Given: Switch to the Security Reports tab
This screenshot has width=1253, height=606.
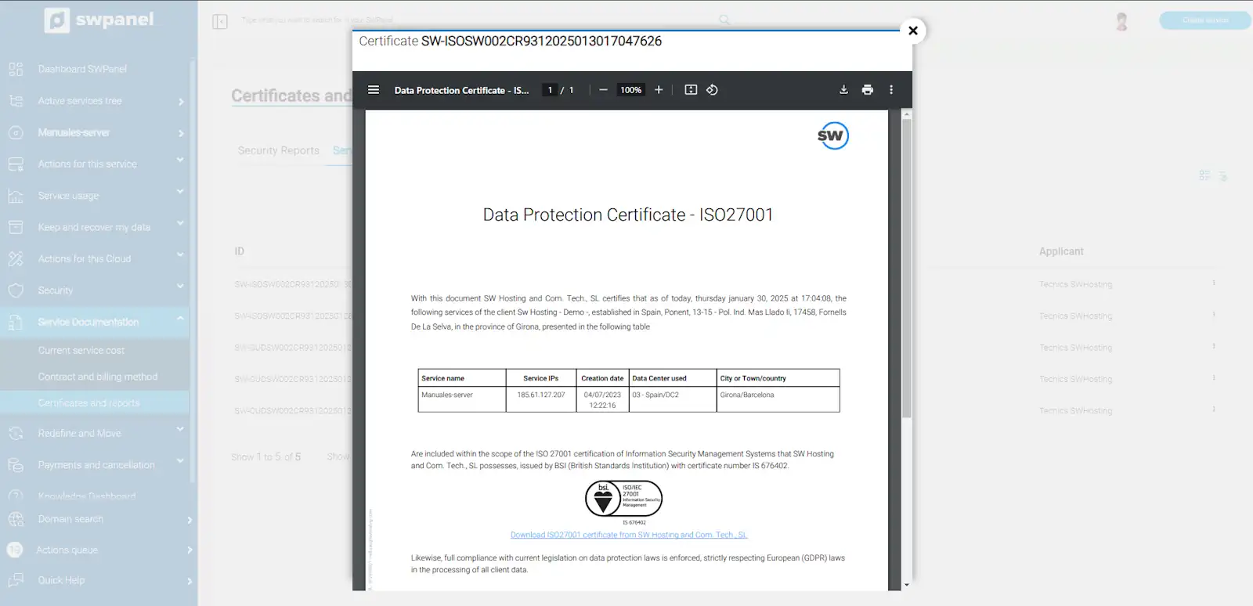Looking at the screenshot, I should pyautogui.click(x=278, y=150).
